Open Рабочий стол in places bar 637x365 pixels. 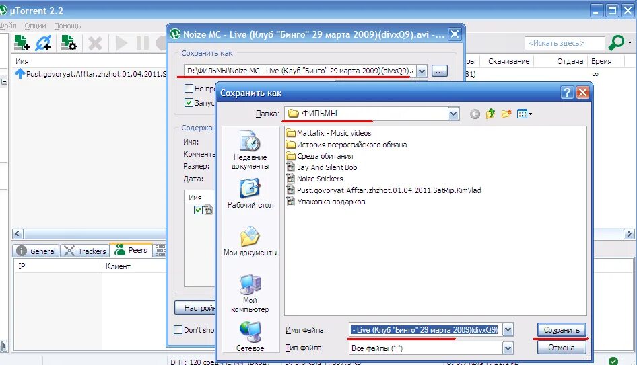tap(250, 194)
